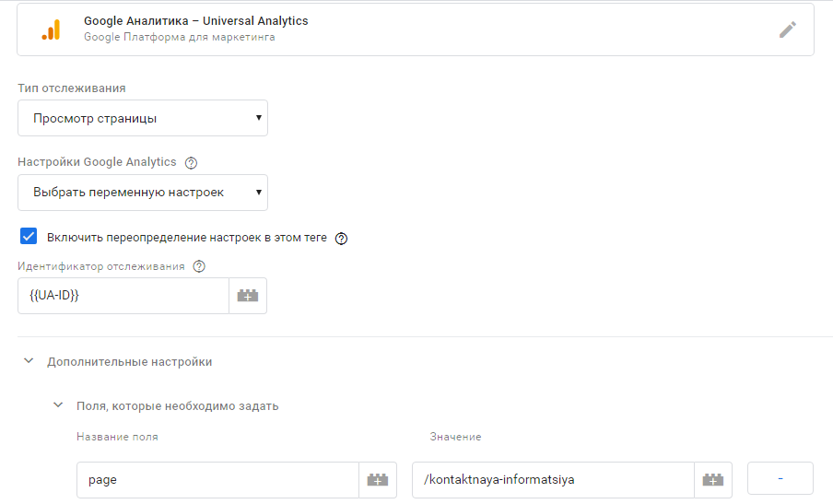Click the Google Аналитика – Universal Analytics title

coord(195,20)
